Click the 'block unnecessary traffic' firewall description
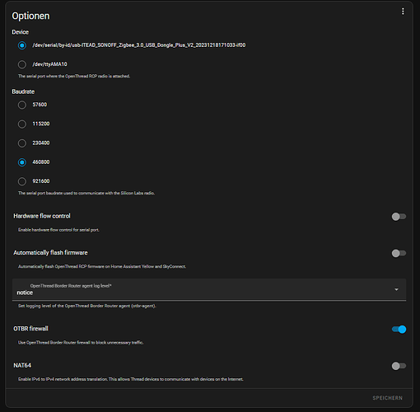Image resolution: width=420 pixels, height=412 pixels. [81, 343]
